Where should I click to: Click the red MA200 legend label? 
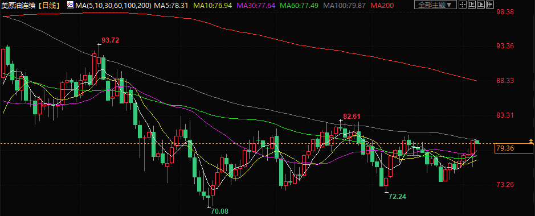[x=382, y=5]
